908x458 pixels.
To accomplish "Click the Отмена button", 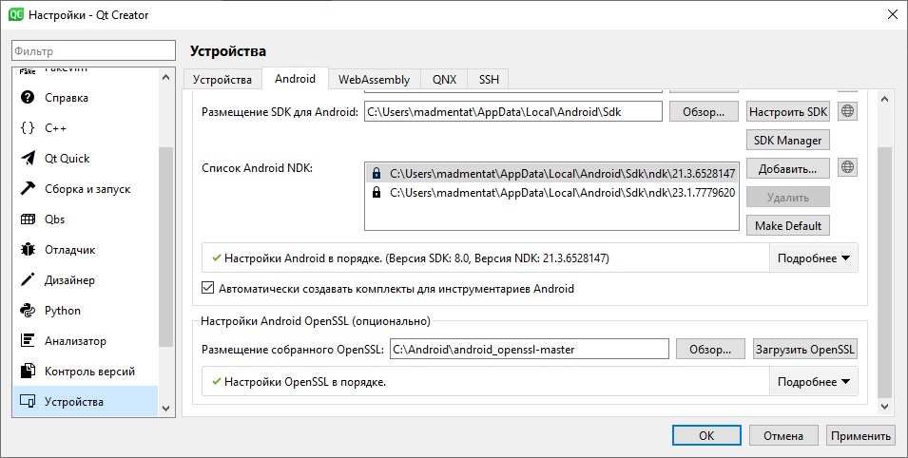I will tap(783, 435).
